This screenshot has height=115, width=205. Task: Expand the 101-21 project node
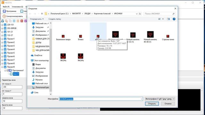[2, 32]
